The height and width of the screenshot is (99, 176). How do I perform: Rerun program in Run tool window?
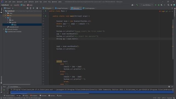(4, 90)
